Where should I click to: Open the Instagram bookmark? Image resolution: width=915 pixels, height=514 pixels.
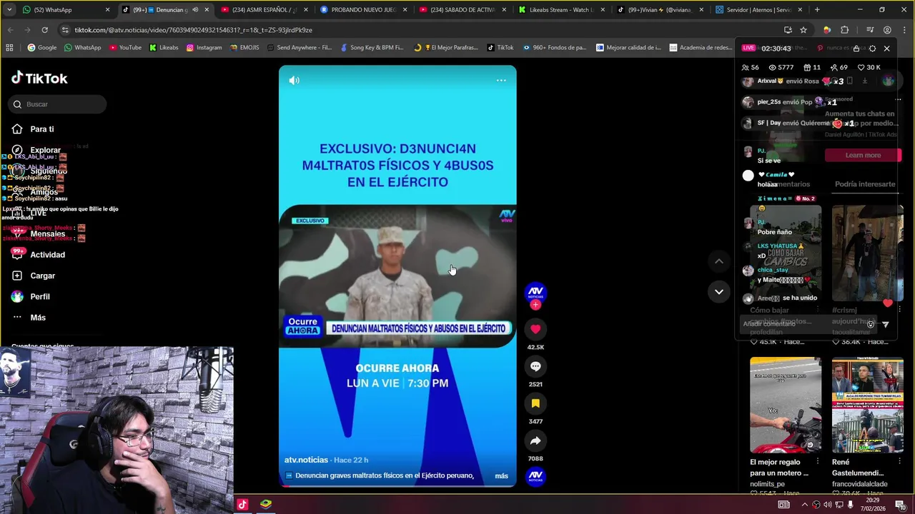(204, 48)
